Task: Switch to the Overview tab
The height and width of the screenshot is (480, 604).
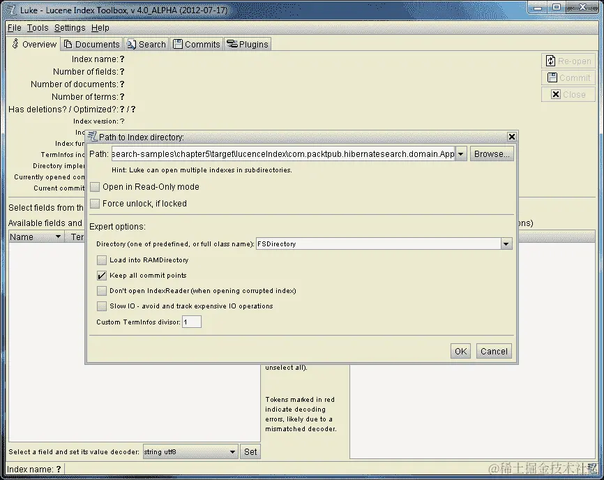Action: (x=34, y=44)
